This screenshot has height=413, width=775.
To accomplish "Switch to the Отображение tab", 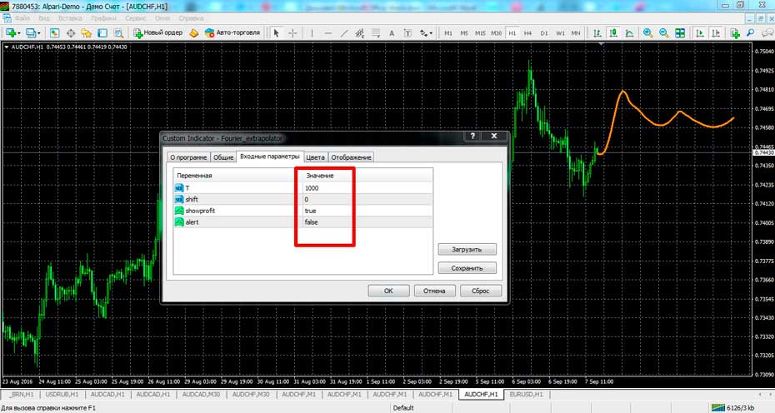I will click(x=351, y=157).
